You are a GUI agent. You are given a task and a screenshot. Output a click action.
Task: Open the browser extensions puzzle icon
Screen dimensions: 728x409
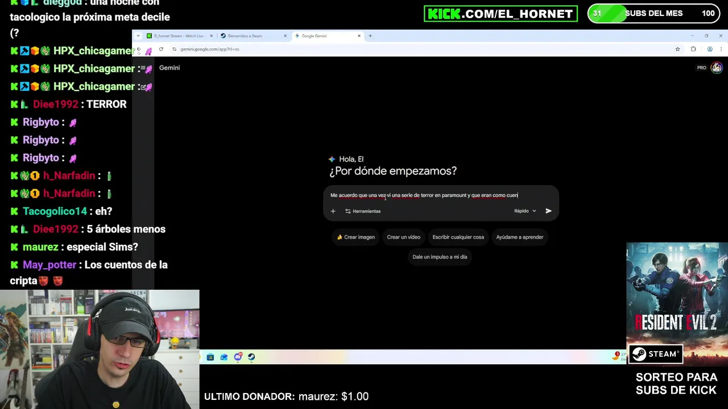click(x=693, y=49)
